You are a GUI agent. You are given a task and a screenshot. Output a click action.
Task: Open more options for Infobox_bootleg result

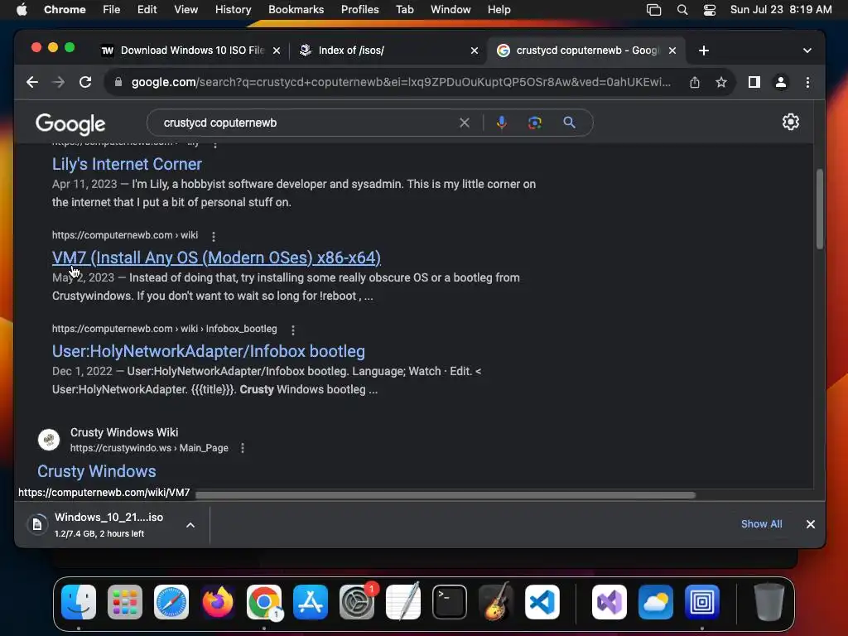tap(293, 330)
